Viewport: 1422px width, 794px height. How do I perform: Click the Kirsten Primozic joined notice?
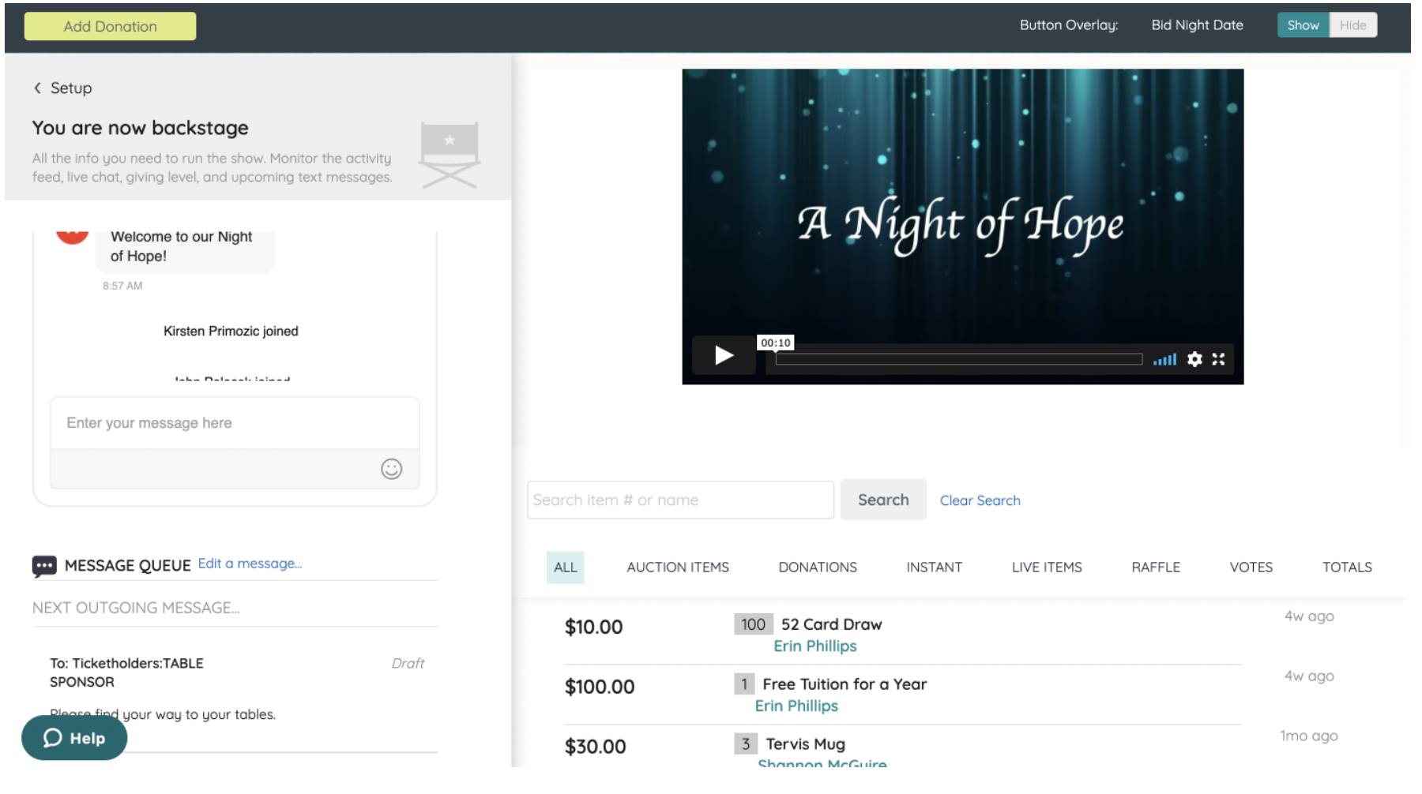[x=231, y=331]
